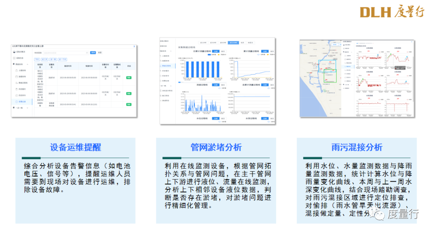Select 自定义 time tab in middle window

point(251,43)
